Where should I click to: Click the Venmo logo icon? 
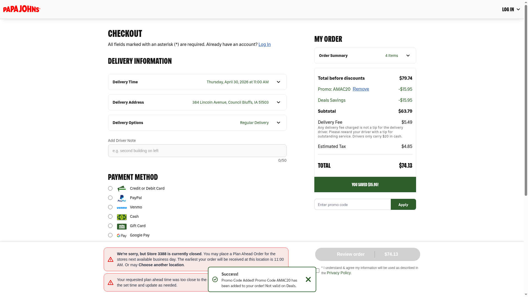coord(122,208)
